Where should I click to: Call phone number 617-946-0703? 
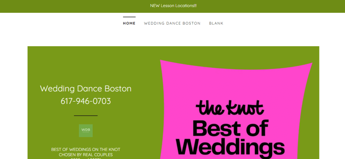point(86,101)
